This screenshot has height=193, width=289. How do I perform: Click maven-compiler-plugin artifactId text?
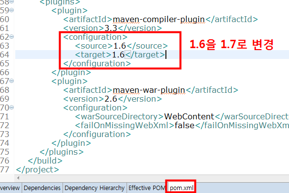pyautogui.click(x=159, y=19)
